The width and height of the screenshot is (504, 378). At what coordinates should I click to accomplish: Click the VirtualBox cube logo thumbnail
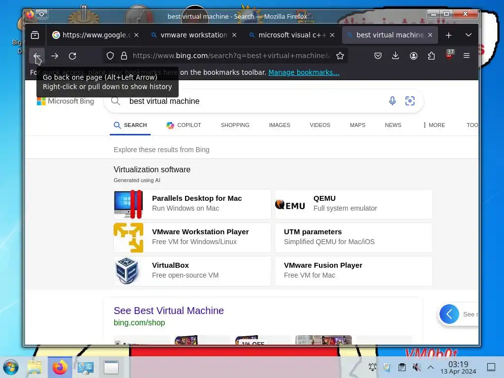tap(127, 271)
